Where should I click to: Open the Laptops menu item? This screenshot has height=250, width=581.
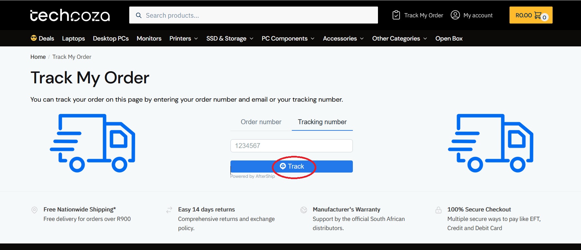(73, 39)
